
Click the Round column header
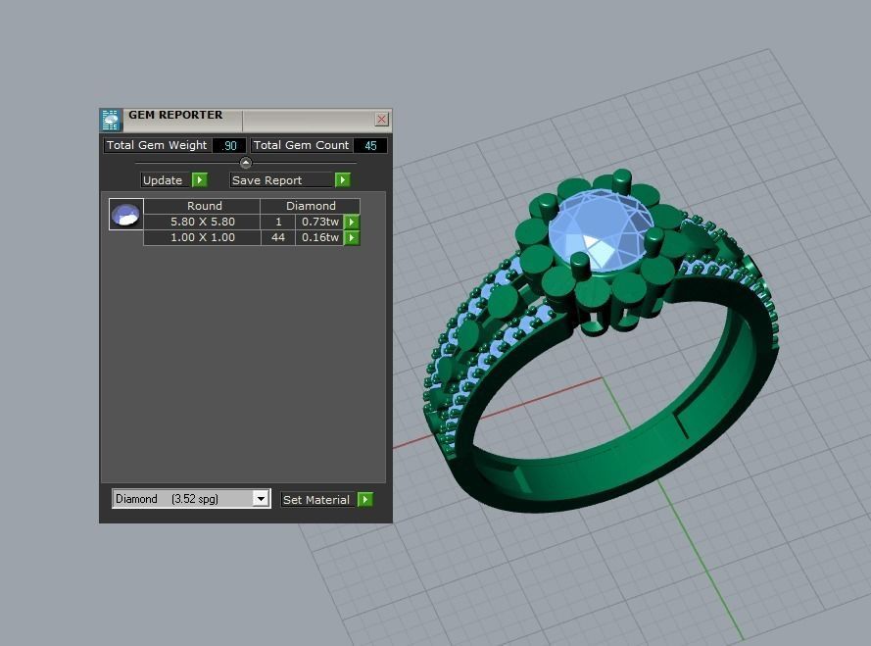click(x=204, y=206)
